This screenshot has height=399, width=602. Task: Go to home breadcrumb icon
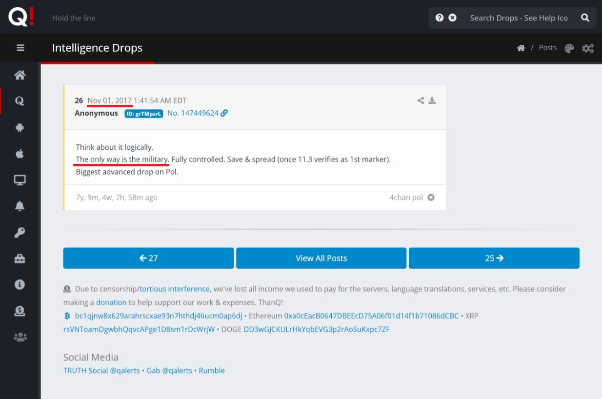click(521, 48)
